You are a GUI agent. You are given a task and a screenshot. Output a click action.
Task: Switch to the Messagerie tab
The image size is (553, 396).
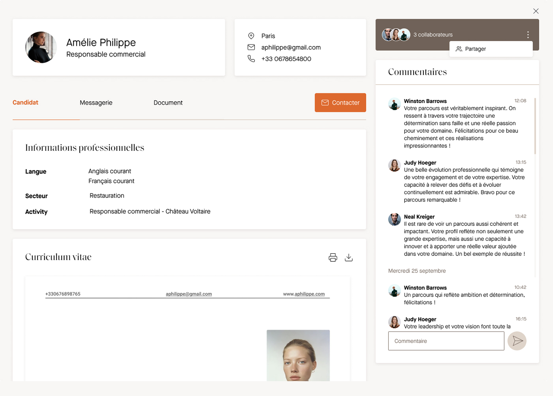tap(96, 103)
